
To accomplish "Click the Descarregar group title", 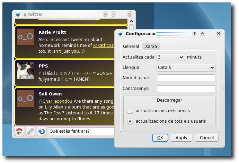I will tap(169, 100).
